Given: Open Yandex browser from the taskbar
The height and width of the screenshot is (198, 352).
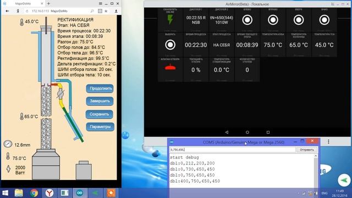Looking at the screenshot, I should click(50, 193).
